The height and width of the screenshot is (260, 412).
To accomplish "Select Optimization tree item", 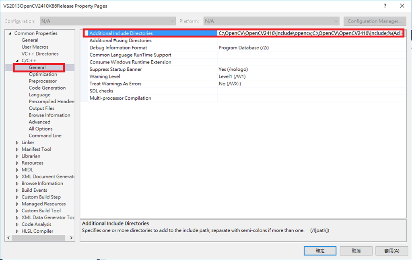I will click(x=43, y=74).
